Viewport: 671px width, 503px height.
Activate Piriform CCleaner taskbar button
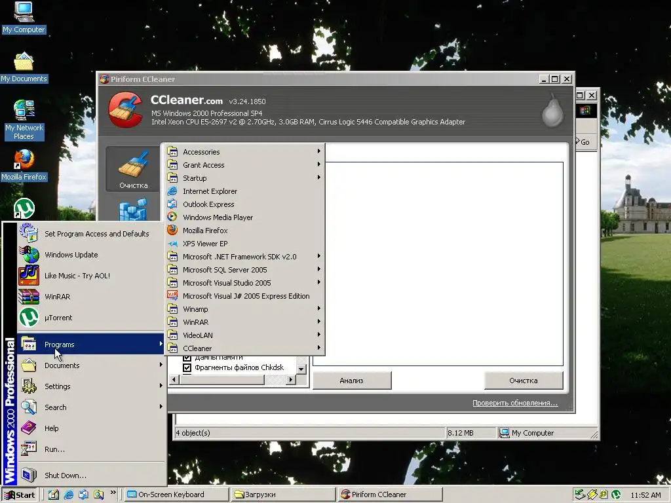390,494
